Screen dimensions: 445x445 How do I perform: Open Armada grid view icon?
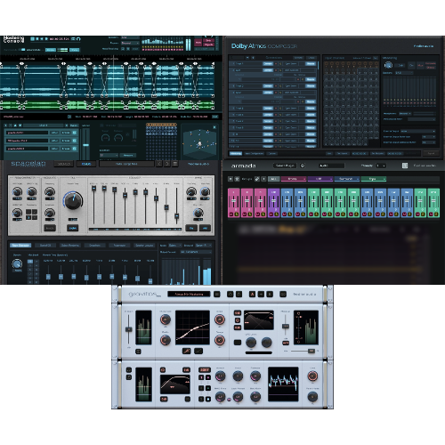405,166
